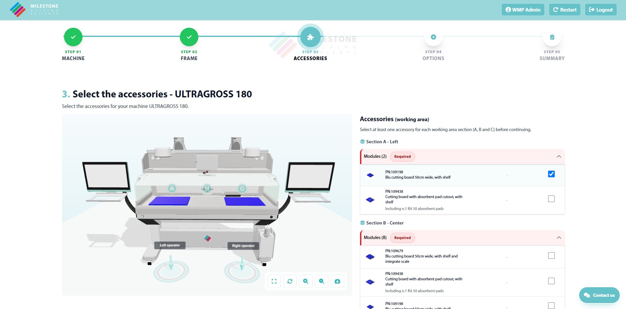Click the right operator floor position marker

coord(242,272)
